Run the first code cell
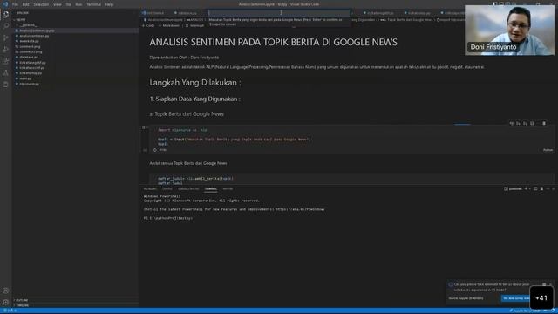 (144, 128)
